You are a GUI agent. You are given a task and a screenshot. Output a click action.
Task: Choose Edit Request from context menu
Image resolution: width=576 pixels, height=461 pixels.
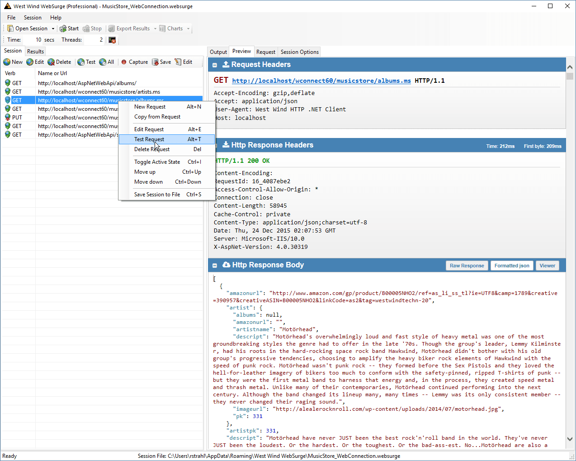point(167,129)
